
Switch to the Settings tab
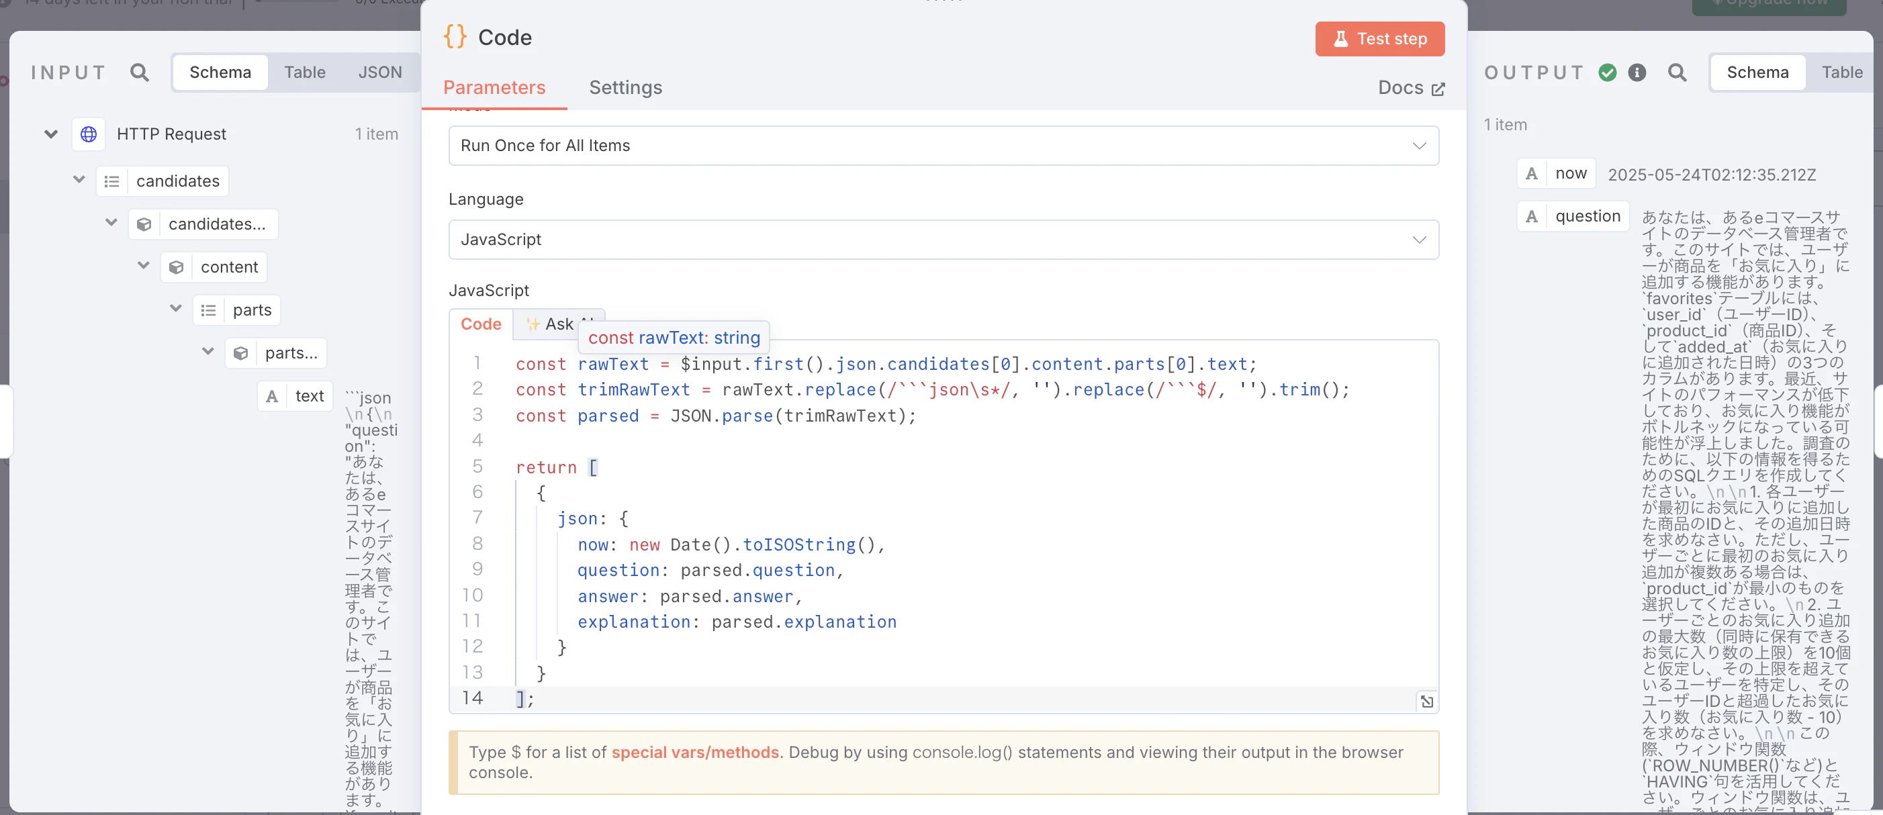pos(625,88)
